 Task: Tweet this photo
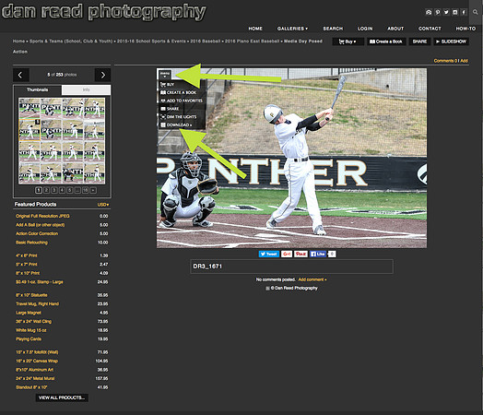[269, 254]
